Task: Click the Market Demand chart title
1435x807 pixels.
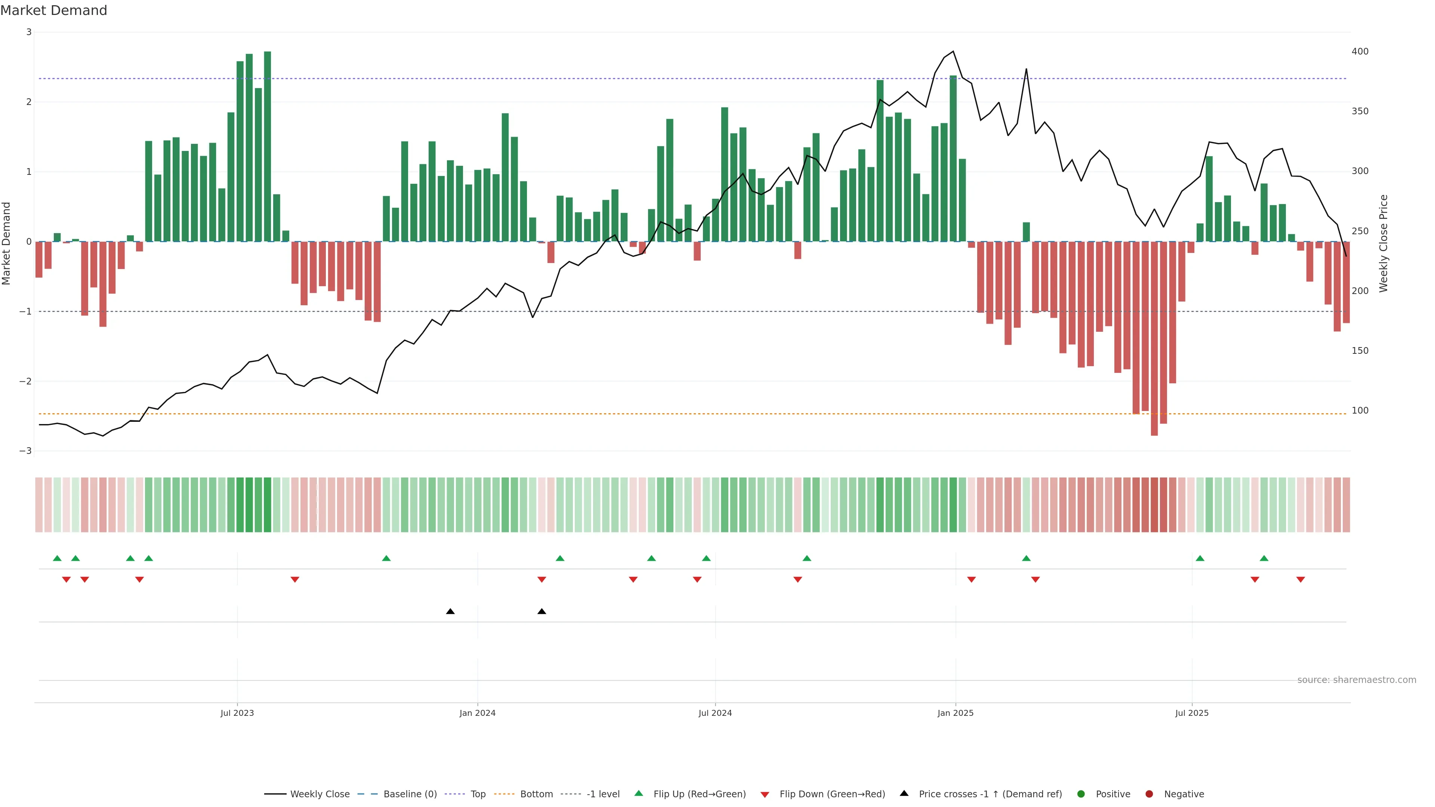Action: [x=53, y=10]
